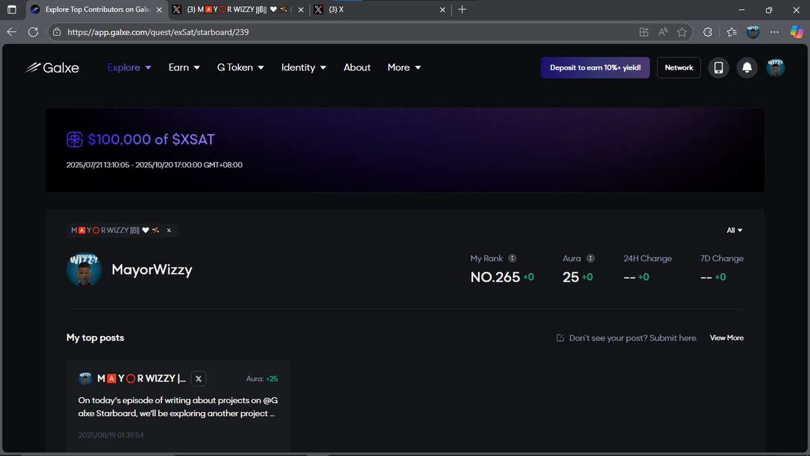The width and height of the screenshot is (810, 456).
Task: Click the post card author avatar
Action: pyautogui.click(x=85, y=378)
